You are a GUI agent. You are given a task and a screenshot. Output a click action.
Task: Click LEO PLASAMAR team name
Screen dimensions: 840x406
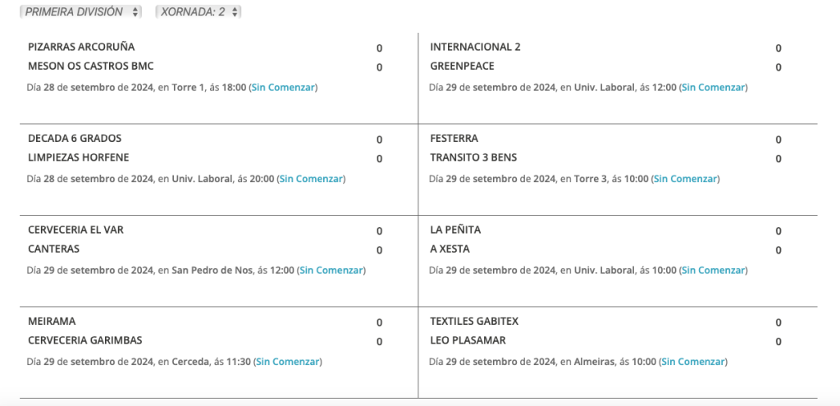[468, 340]
